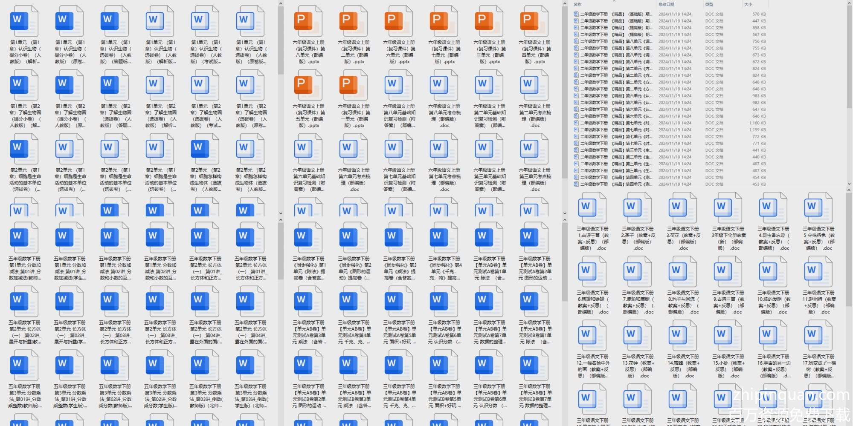Click scroll-down arrow of 第1单元 认识生物 panel
This screenshot has height=426, width=853.
tap(281, 213)
